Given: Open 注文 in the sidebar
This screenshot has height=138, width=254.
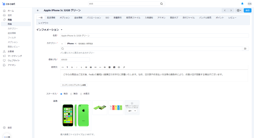Looking at the screenshot, I should pyautogui.click(x=10, y=15).
